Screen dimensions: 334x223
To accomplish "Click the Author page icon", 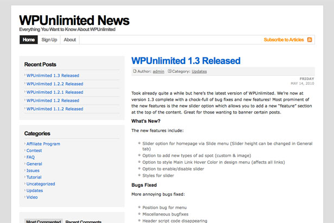I will click(135, 71).
